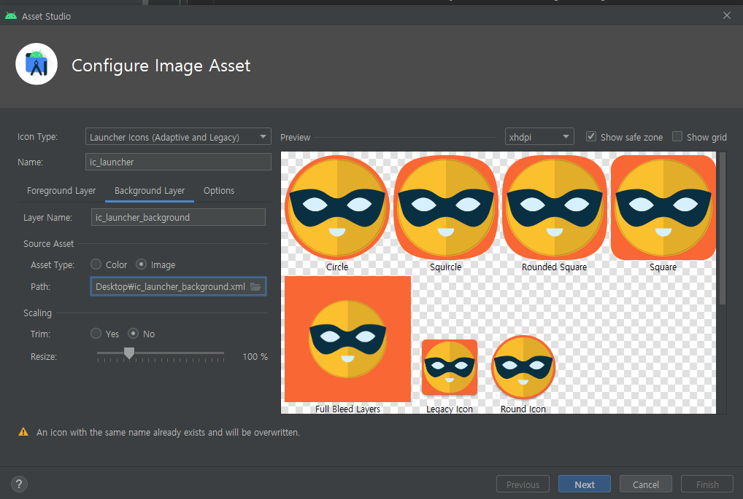Click the Preview label
The width and height of the screenshot is (743, 499).
[x=295, y=137]
